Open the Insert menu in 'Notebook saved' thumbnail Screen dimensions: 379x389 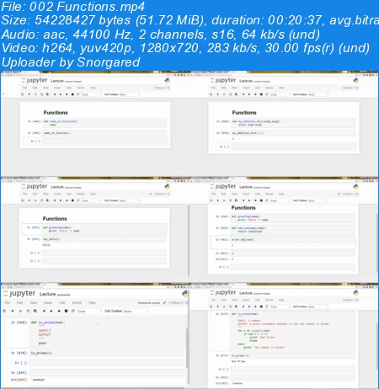48,303
